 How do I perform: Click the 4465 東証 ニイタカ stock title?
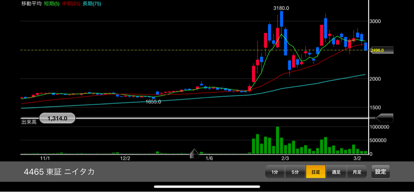59,172
